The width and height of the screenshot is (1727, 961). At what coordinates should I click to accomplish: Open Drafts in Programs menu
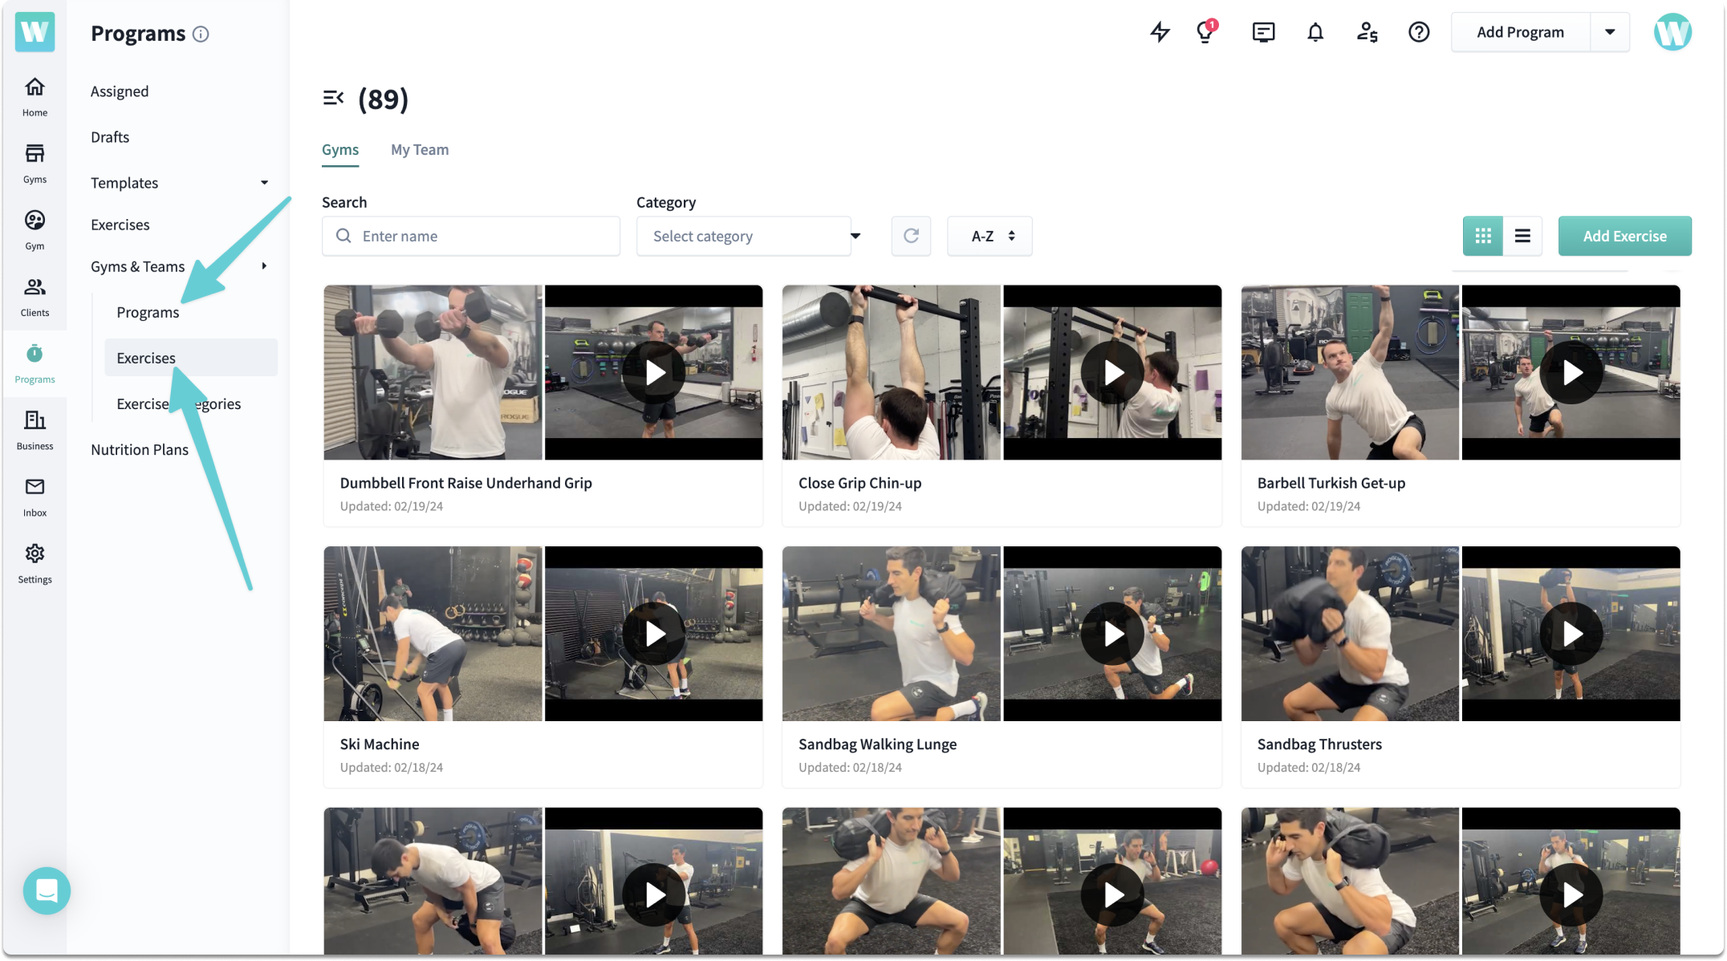pos(110,137)
